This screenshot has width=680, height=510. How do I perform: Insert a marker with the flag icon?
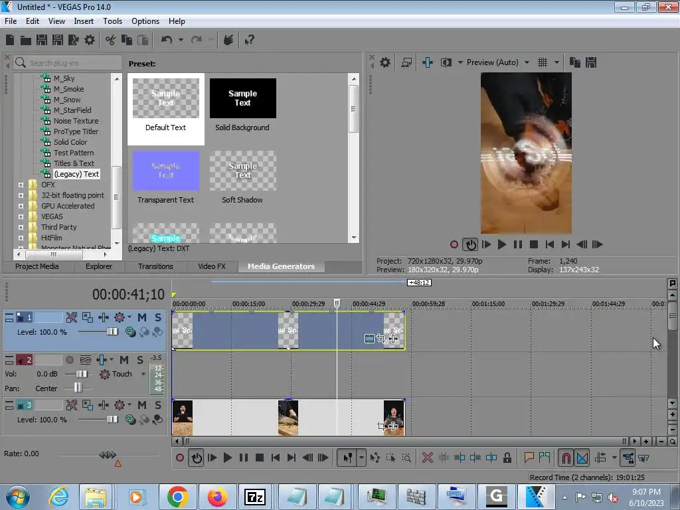[x=529, y=458]
